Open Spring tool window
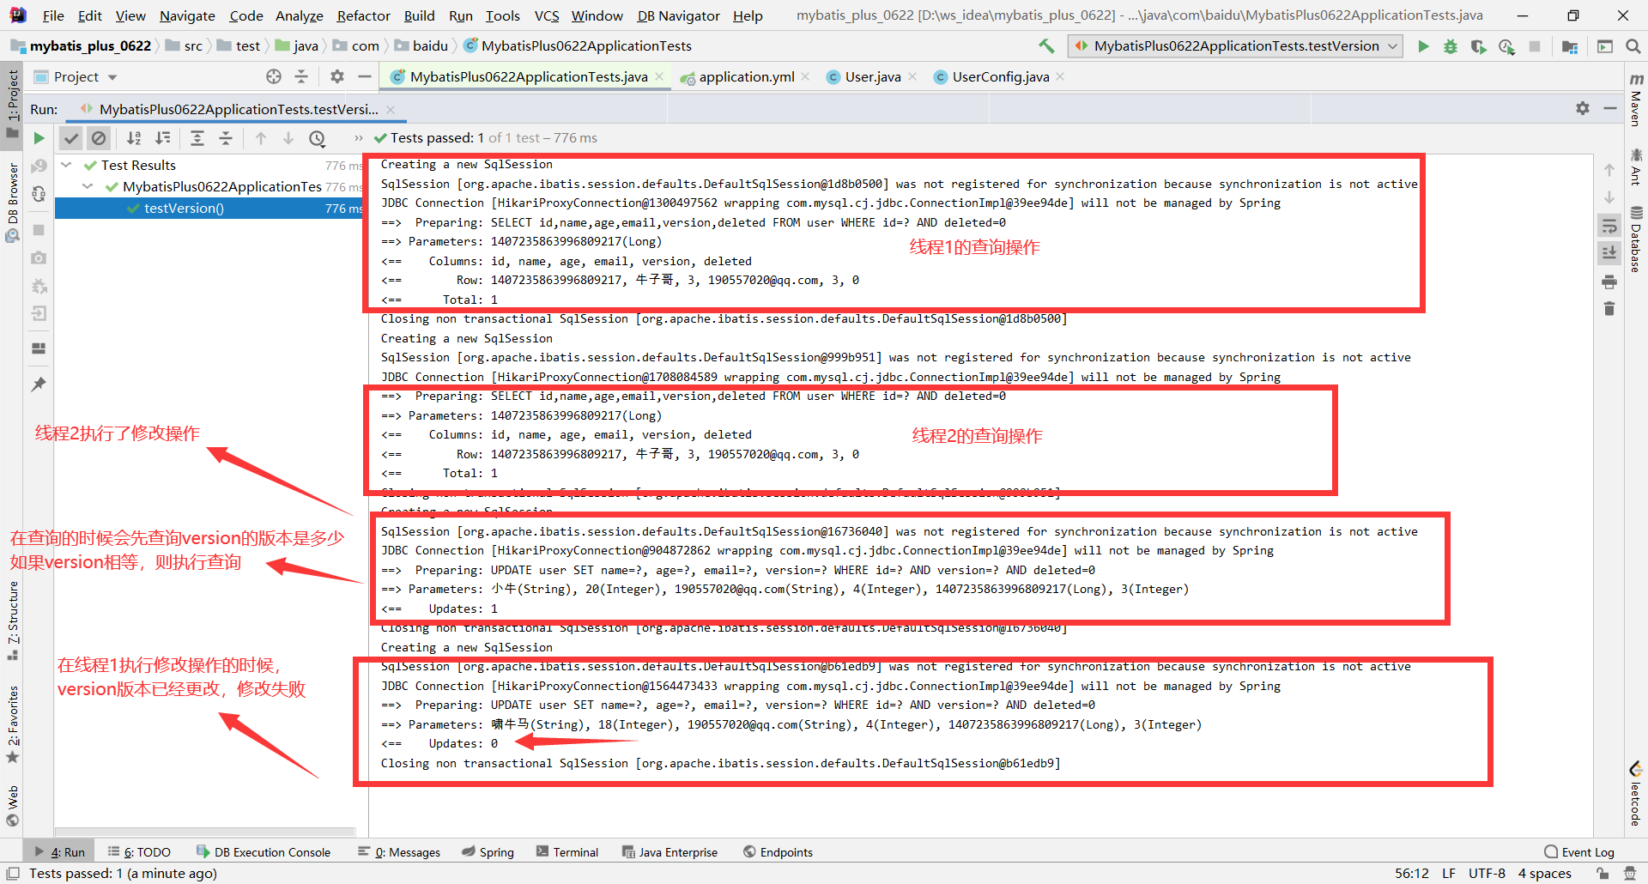Viewport: 1648px width, 884px height. click(x=488, y=852)
